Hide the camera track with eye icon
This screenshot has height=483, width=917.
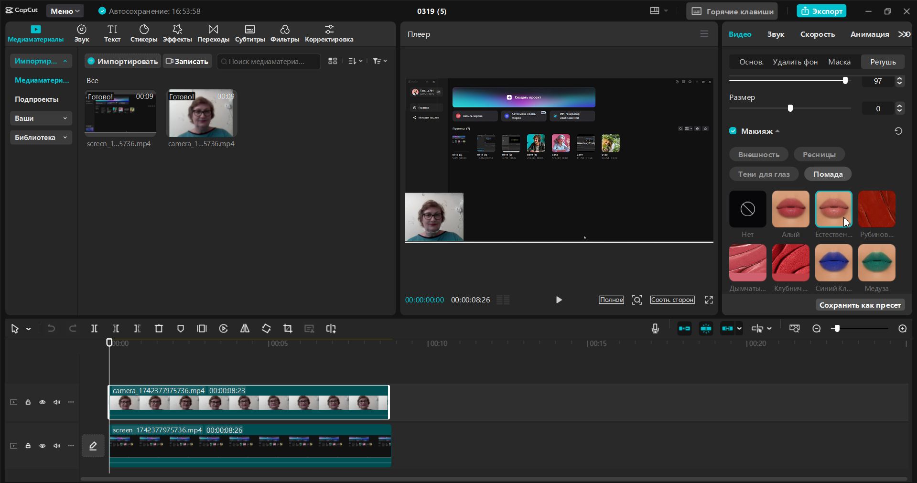click(x=43, y=402)
